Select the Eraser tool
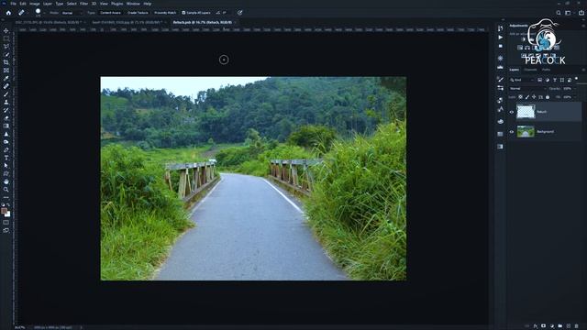 point(6,118)
